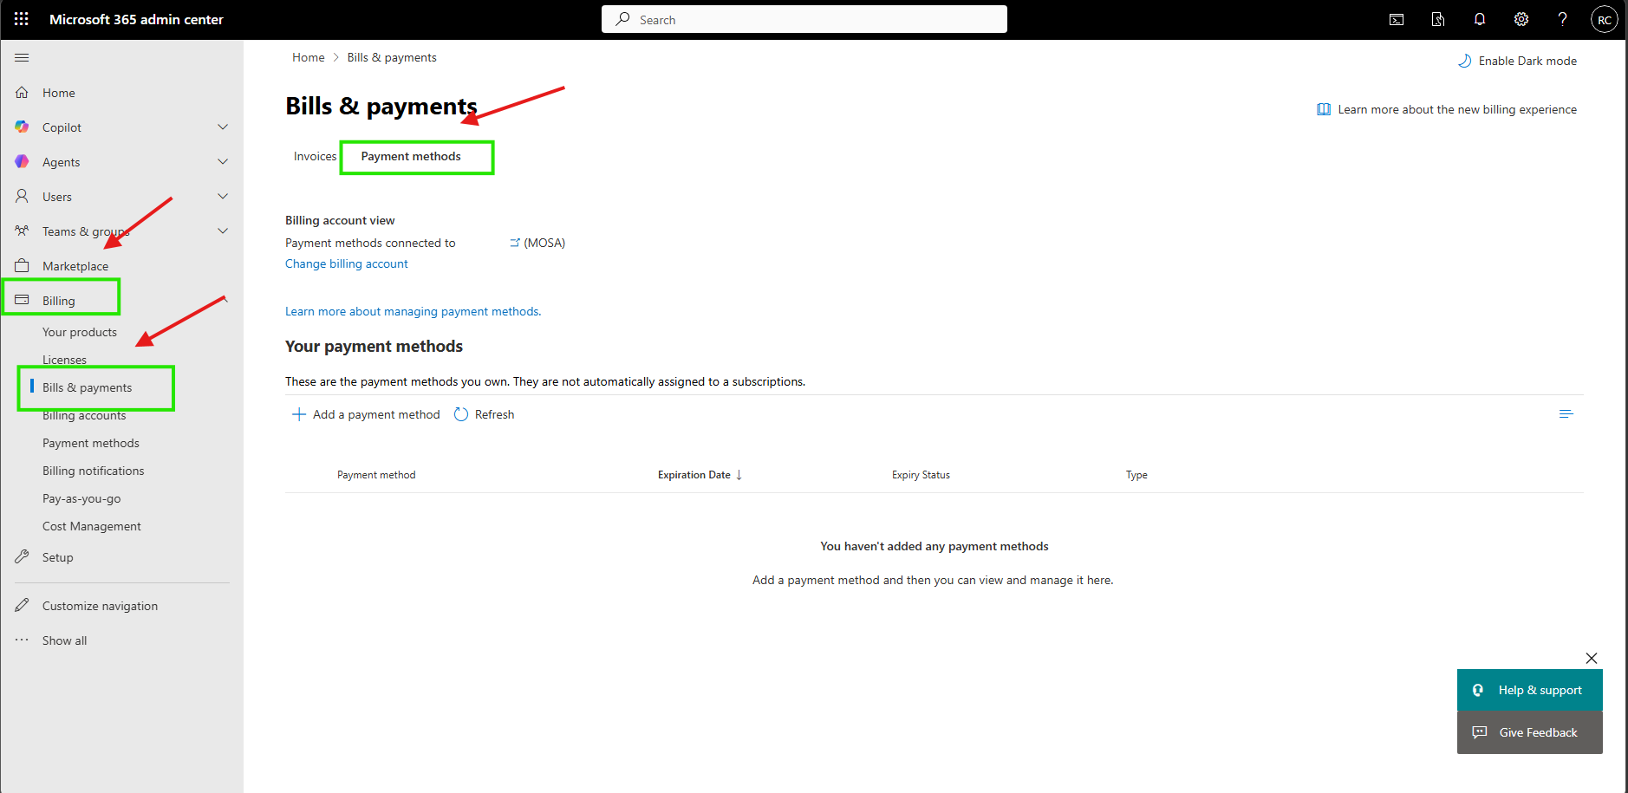Click the plus icon for adding payment method
1628x793 pixels.
coord(299,414)
